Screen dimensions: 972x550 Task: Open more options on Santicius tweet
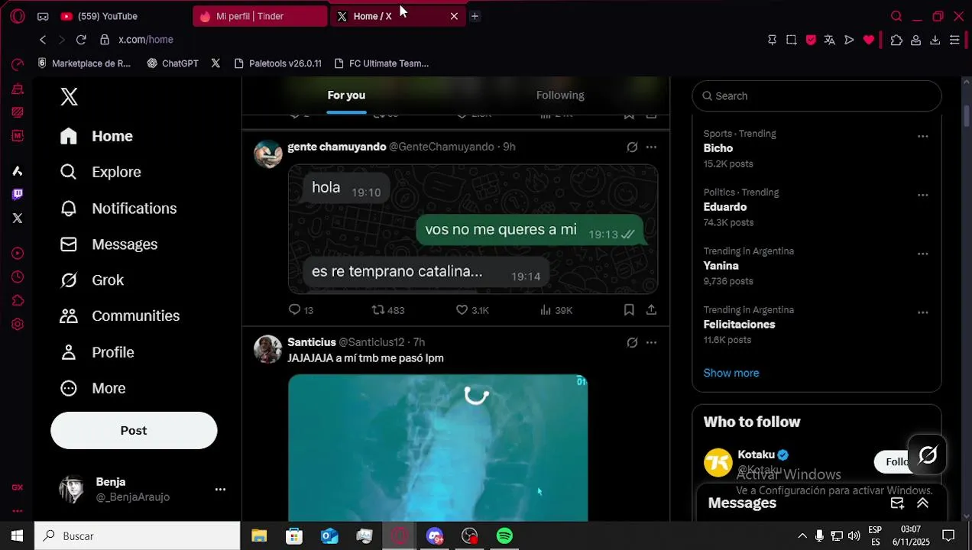(651, 342)
